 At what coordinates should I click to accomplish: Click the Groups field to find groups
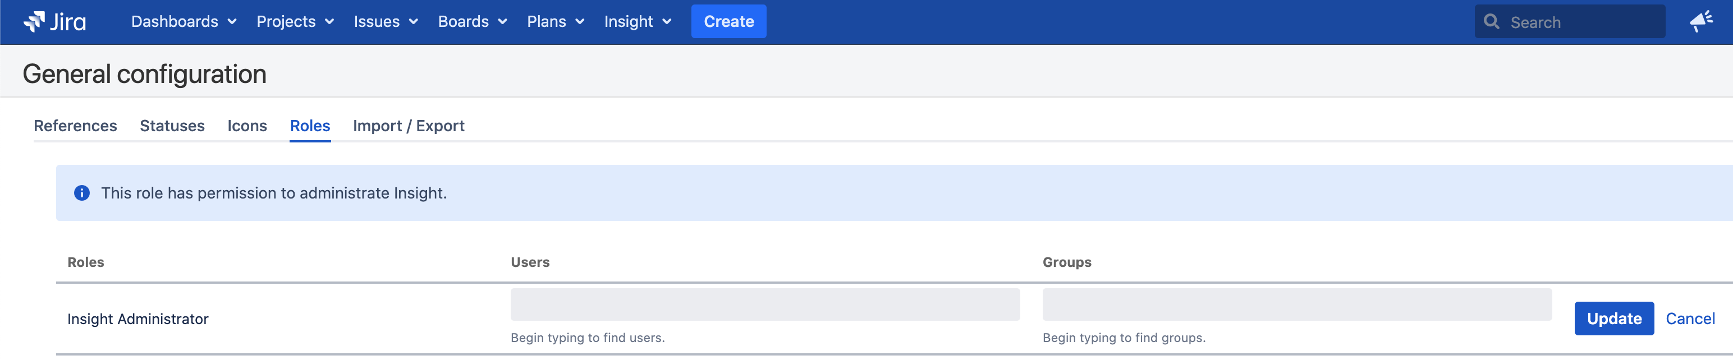1298,304
